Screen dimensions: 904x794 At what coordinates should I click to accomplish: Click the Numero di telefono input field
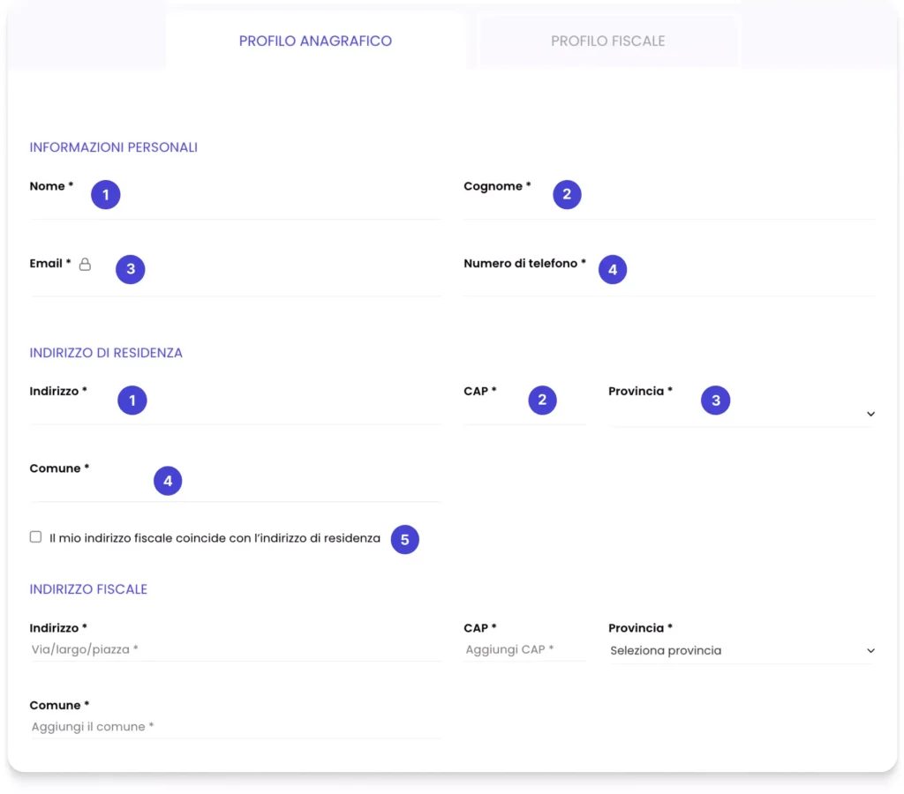pyautogui.click(x=670, y=283)
